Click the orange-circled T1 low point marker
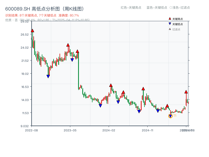Screen dimensions: 209x157 (171, 116)
